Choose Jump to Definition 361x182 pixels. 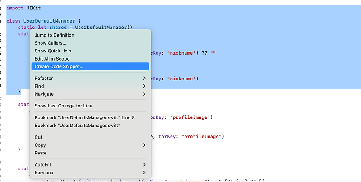[x=90, y=35]
